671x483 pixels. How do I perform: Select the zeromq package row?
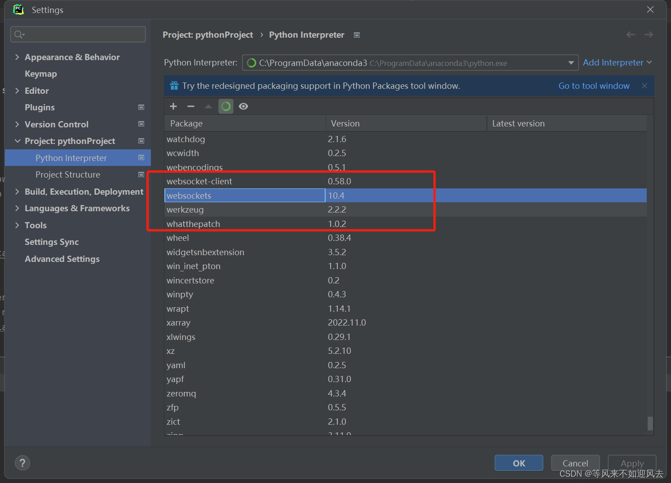[x=406, y=393]
